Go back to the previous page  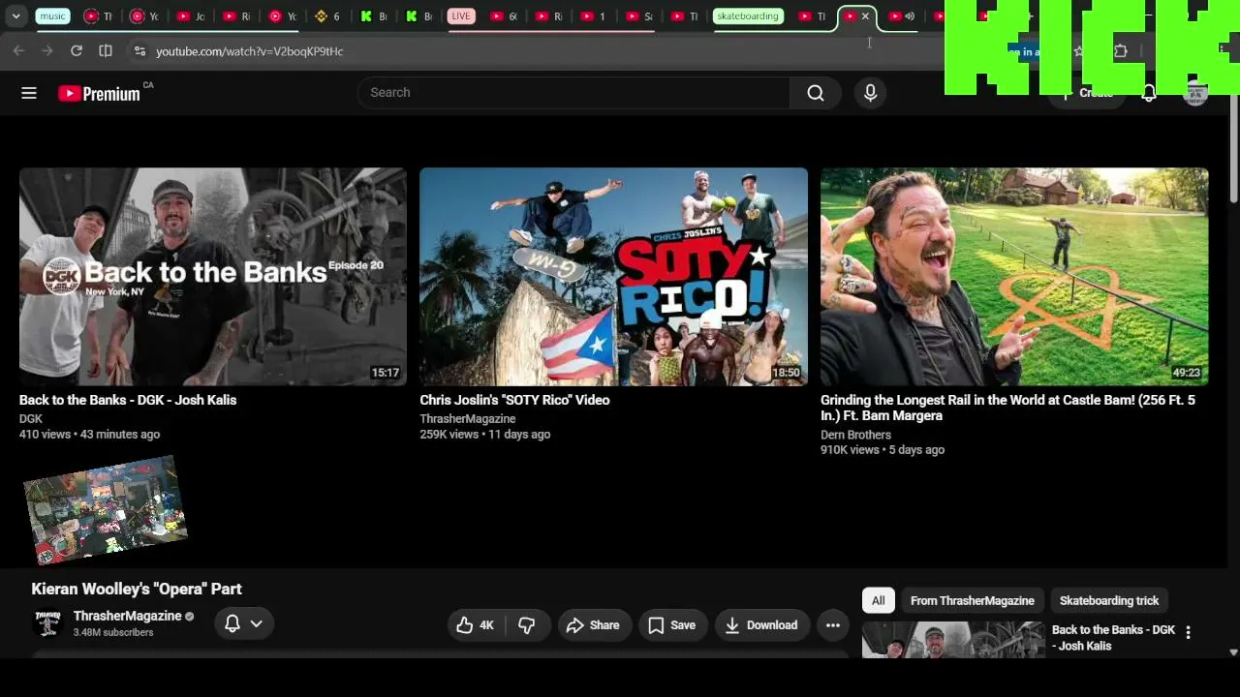coord(18,51)
